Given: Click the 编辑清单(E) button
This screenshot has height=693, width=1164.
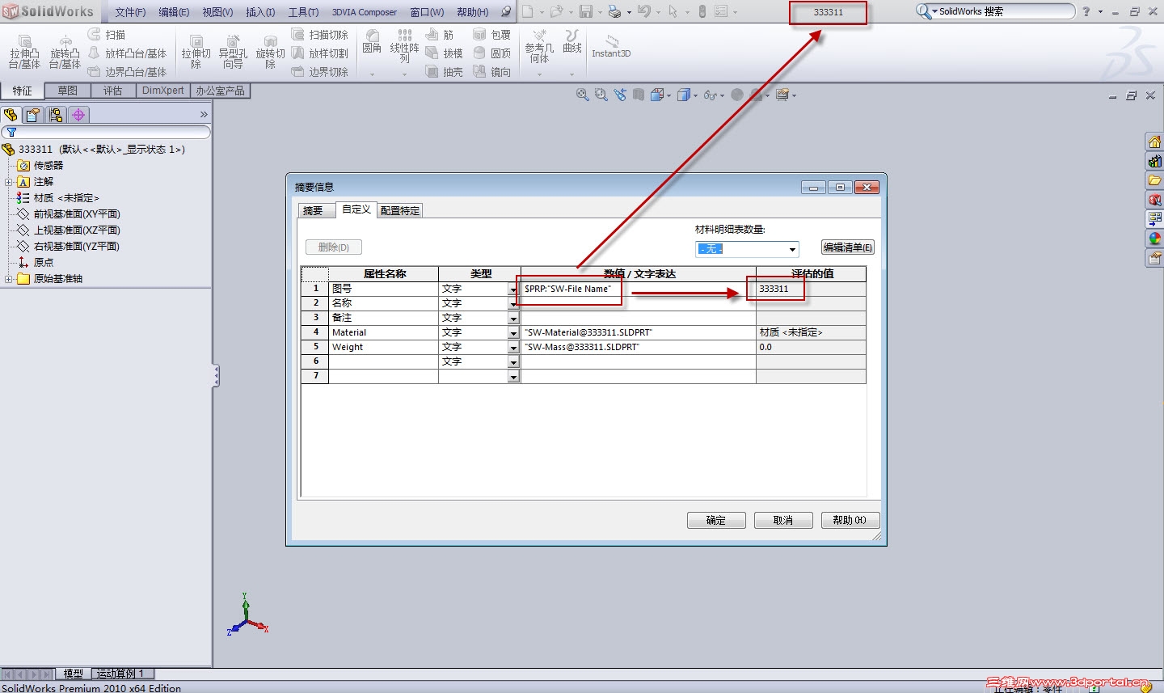Looking at the screenshot, I should click(848, 247).
